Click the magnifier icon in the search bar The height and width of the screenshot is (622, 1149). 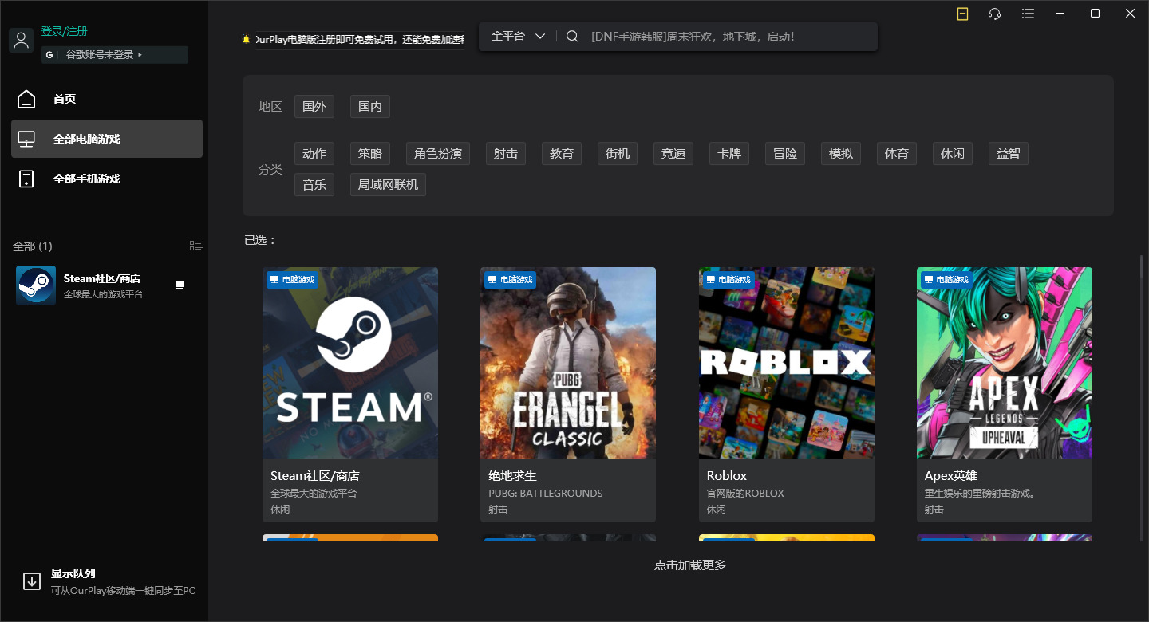point(572,35)
